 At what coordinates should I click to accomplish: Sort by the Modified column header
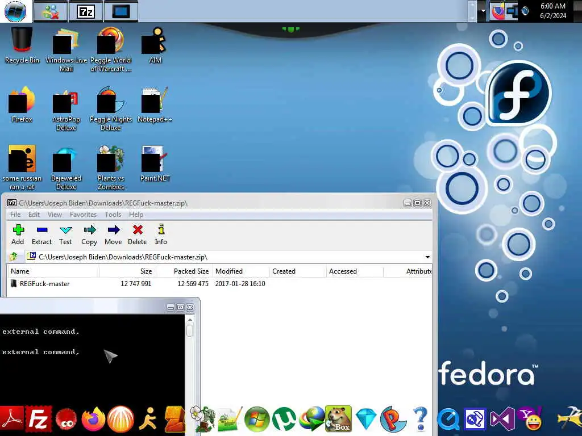241,271
